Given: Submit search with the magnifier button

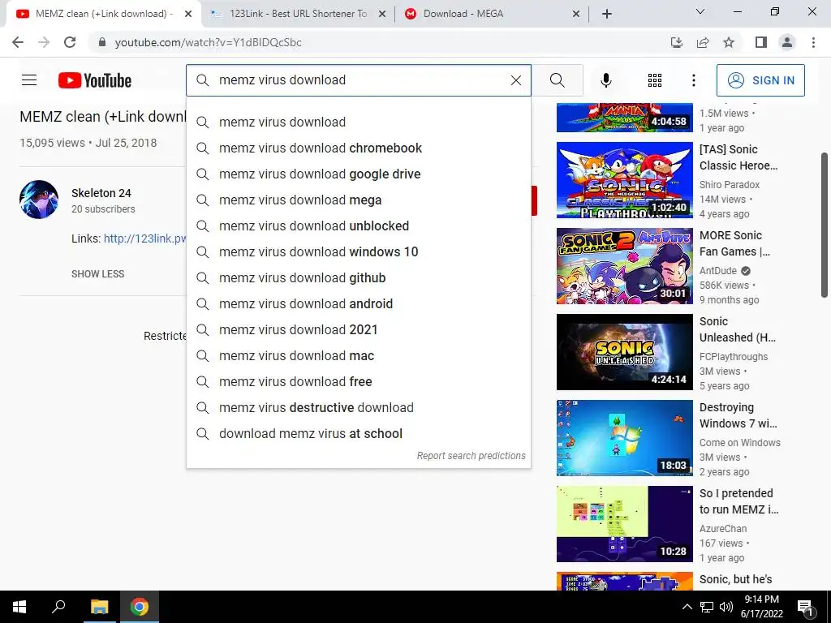Looking at the screenshot, I should tap(557, 80).
